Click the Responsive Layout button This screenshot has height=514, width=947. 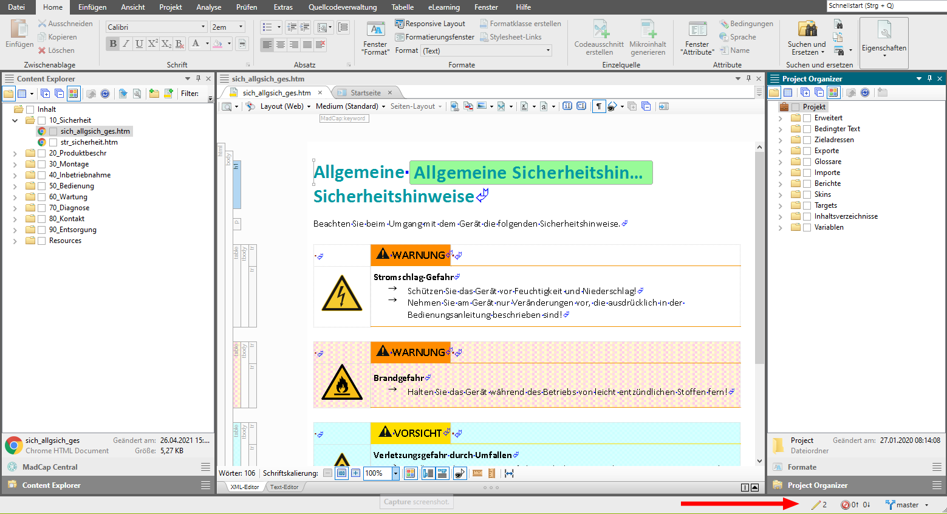430,24
